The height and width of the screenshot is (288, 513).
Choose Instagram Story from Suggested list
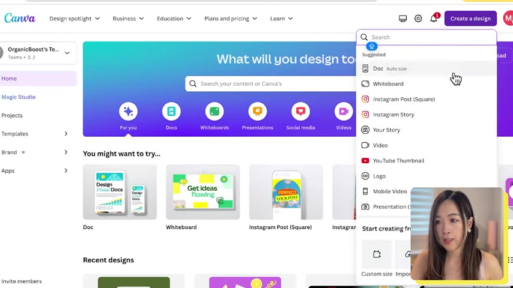point(426,115)
